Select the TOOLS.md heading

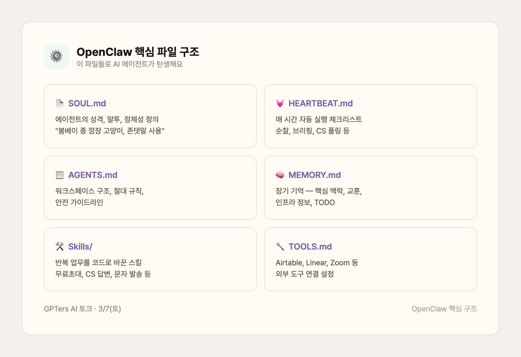pyautogui.click(x=310, y=246)
